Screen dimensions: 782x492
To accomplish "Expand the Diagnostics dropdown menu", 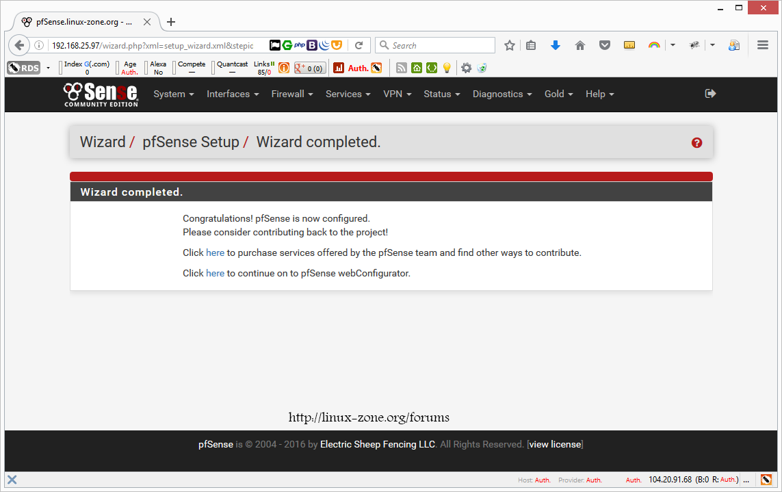I will coord(502,94).
